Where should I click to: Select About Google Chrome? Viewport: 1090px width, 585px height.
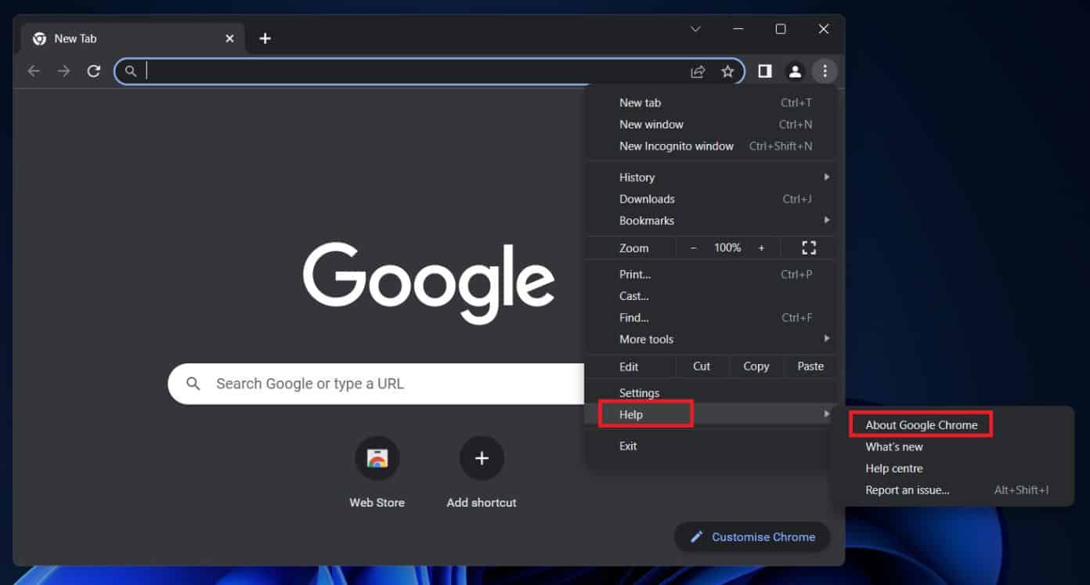click(921, 425)
